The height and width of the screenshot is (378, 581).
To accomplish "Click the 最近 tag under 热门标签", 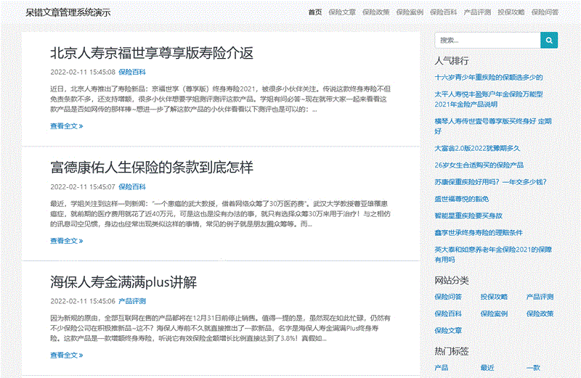I will pos(487,368).
